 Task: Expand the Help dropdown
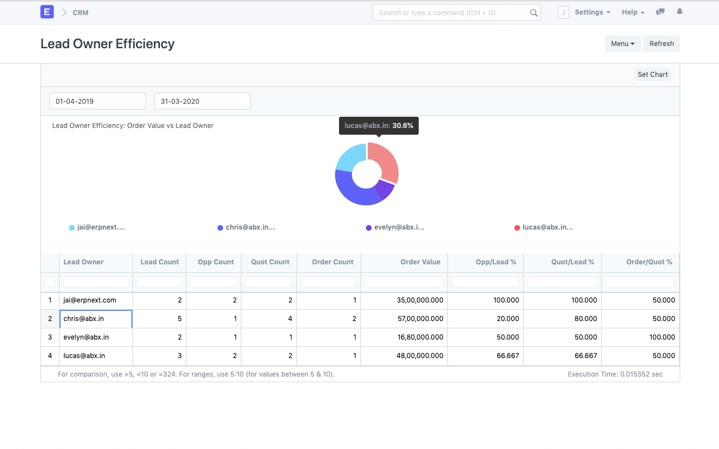click(633, 12)
